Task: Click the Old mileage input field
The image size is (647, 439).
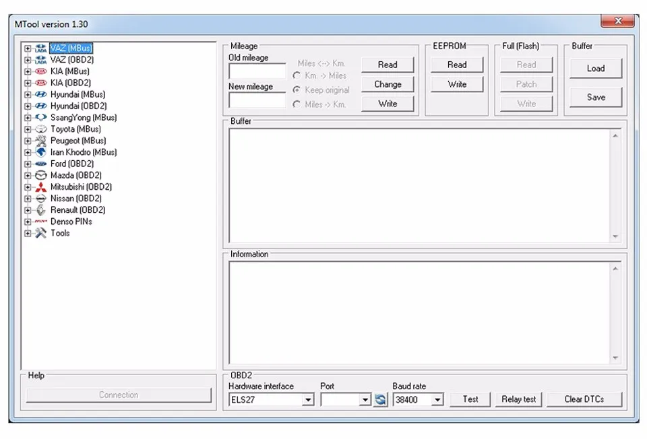Action: (257, 71)
